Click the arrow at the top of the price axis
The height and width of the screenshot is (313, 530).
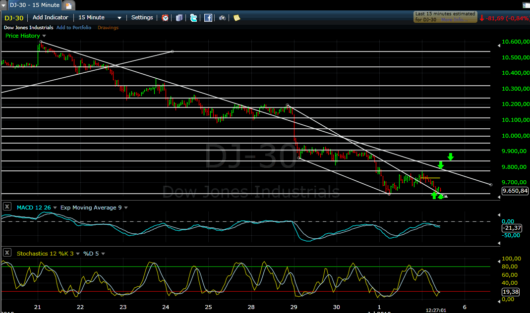coord(499,45)
